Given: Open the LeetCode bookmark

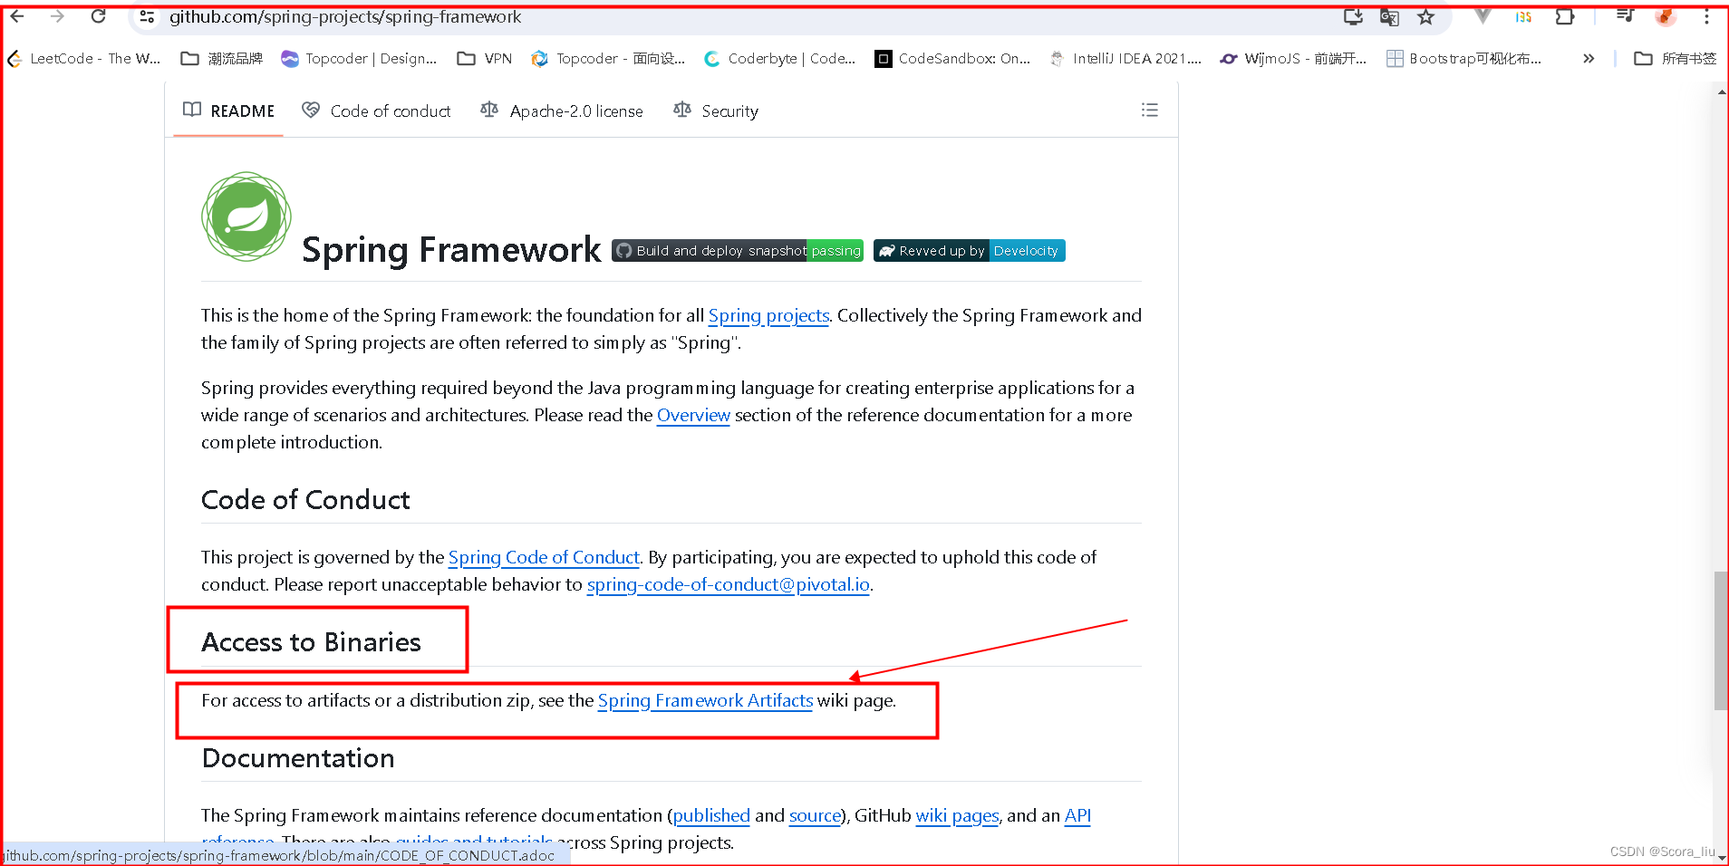Looking at the screenshot, I should (x=83, y=58).
